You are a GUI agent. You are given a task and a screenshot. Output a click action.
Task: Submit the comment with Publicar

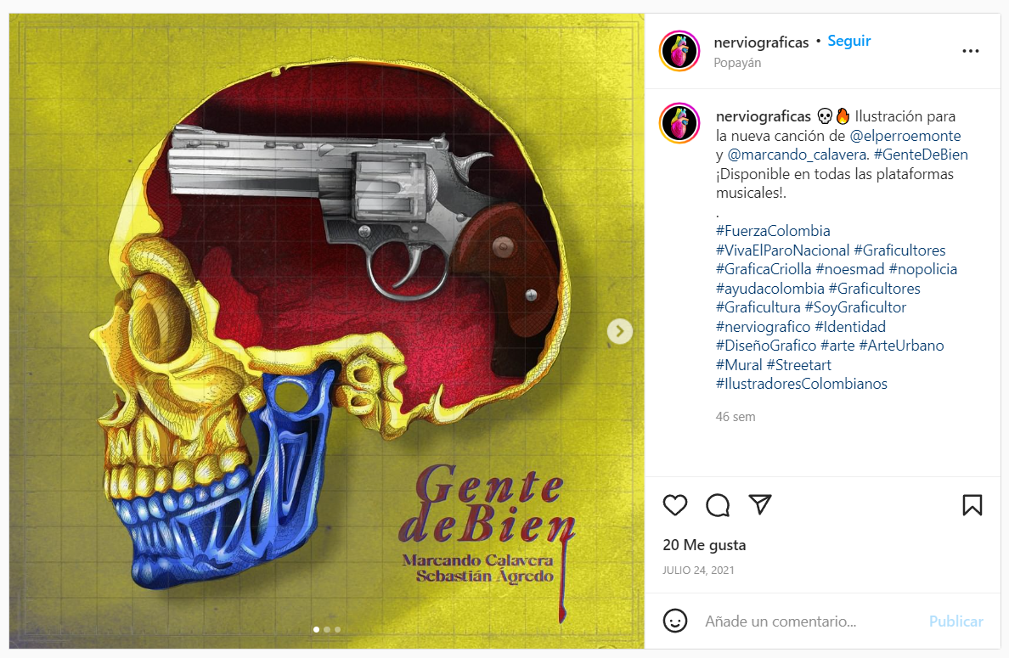click(x=955, y=621)
